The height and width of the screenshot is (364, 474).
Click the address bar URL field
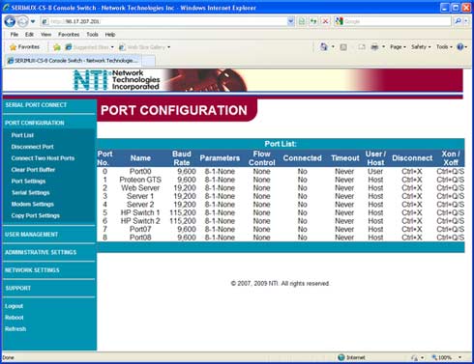click(x=163, y=21)
